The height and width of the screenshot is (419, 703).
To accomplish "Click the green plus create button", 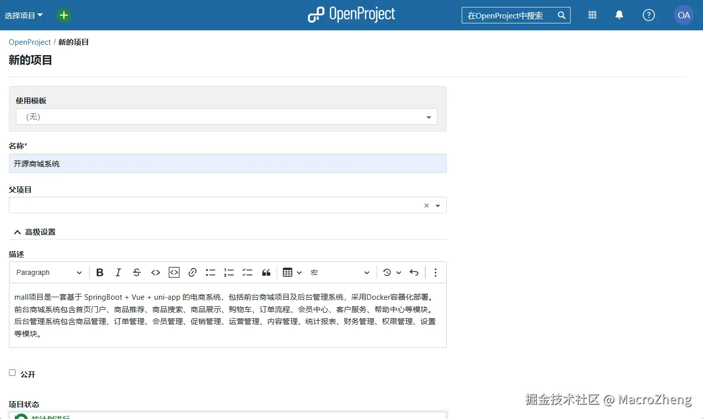I will (x=64, y=15).
